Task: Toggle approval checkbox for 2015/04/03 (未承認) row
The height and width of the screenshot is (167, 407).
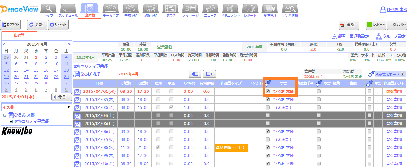Action: (x=267, y=108)
